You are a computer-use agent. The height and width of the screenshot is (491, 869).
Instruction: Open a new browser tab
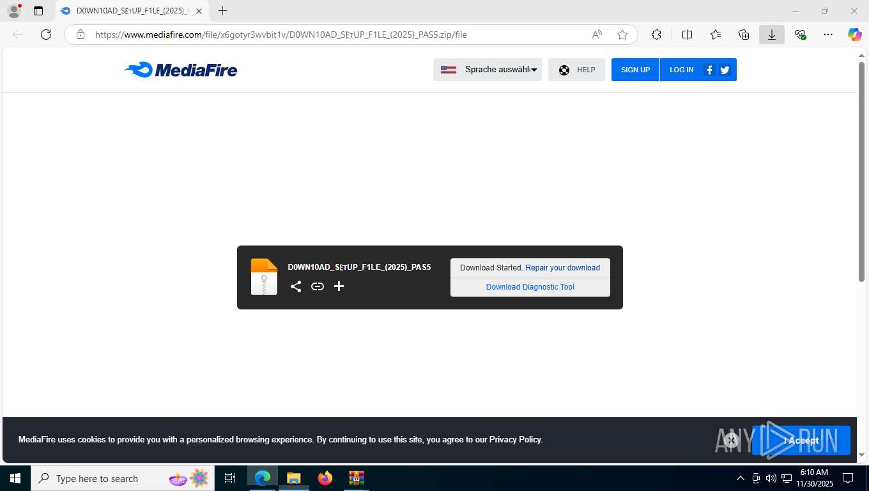222,11
